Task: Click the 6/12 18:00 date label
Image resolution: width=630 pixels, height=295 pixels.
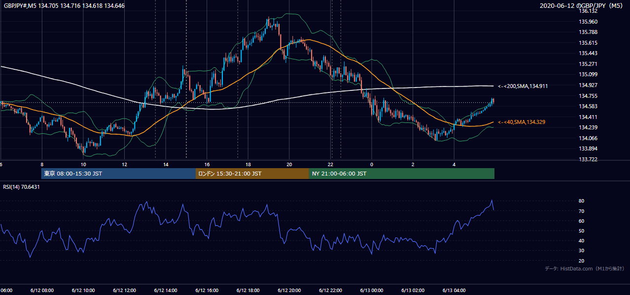Action: pyautogui.click(x=248, y=290)
